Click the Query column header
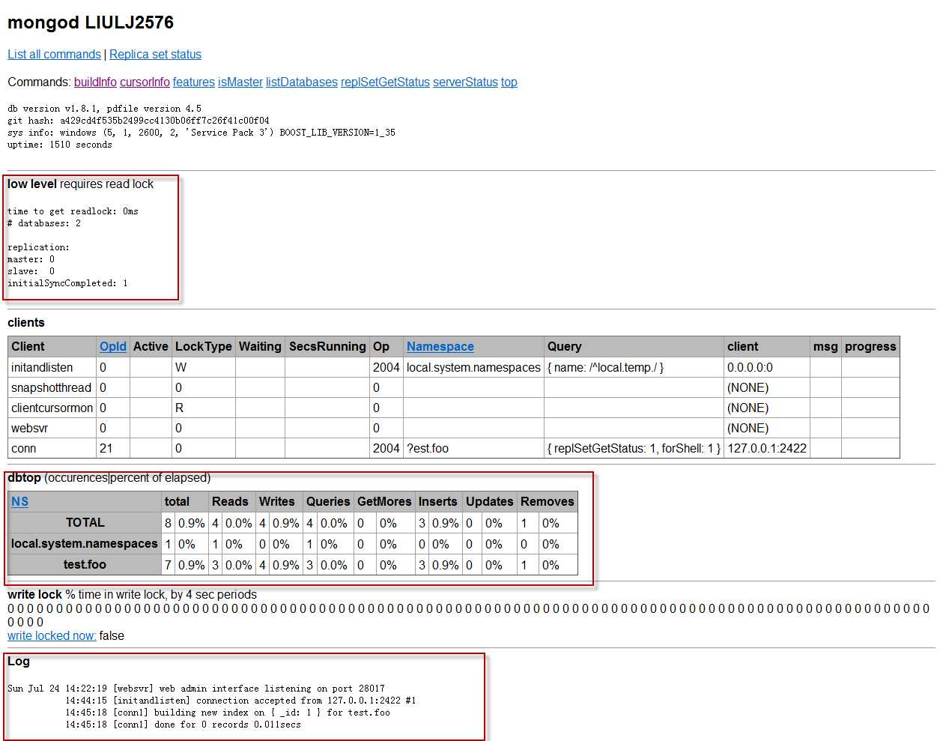Image resolution: width=943 pixels, height=741 pixels. [x=634, y=346]
